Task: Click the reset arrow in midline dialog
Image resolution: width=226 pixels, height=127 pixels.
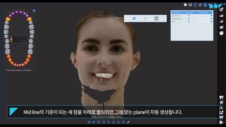Action: point(145,18)
